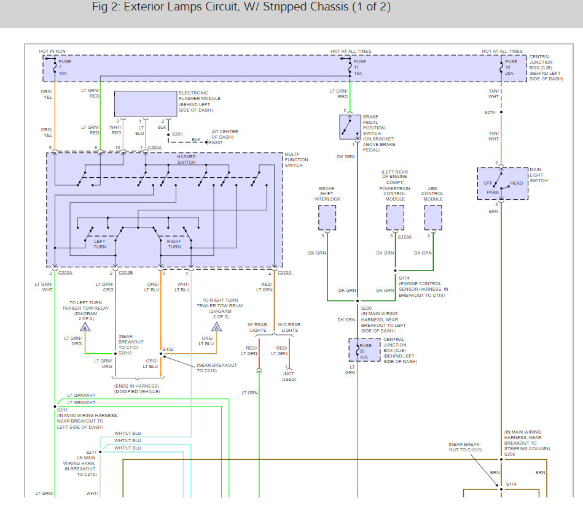The height and width of the screenshot is (509, 583).
Task: Select the TO RIGHT TURN TRAILER TOW RELAY note
Action: pos(220,308)
